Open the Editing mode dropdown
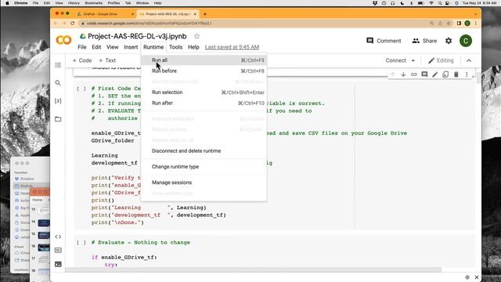Viewport: 501px width, 282px height. click(441, 60)
